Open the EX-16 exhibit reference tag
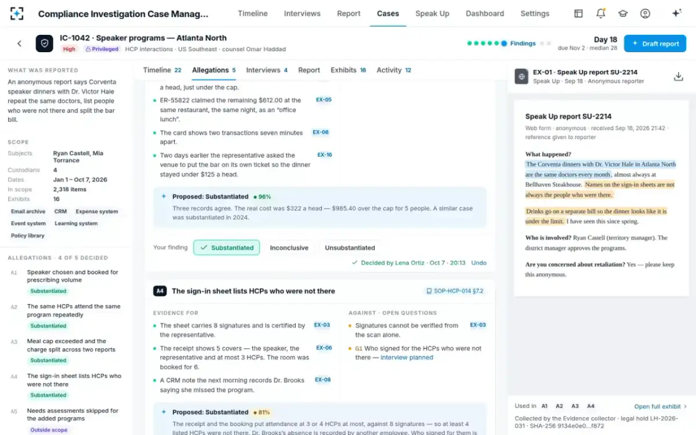Image resolution: width=696 pixels, height=435 pixels. [324, 155]
